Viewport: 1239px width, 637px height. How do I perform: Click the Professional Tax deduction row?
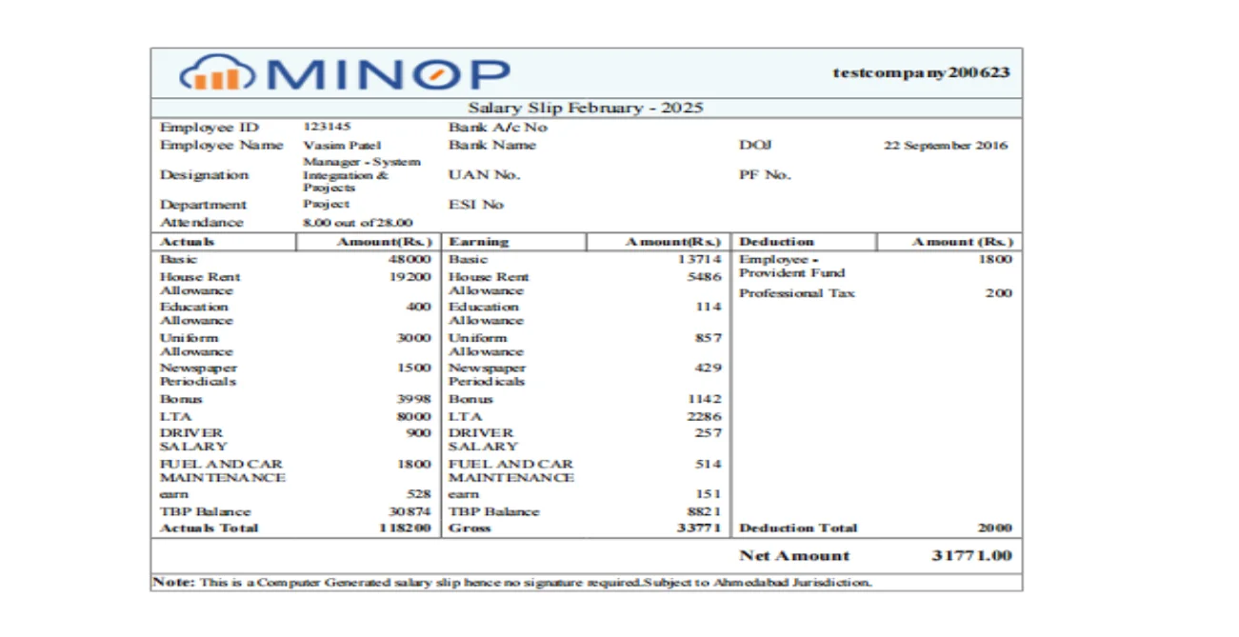797,293
